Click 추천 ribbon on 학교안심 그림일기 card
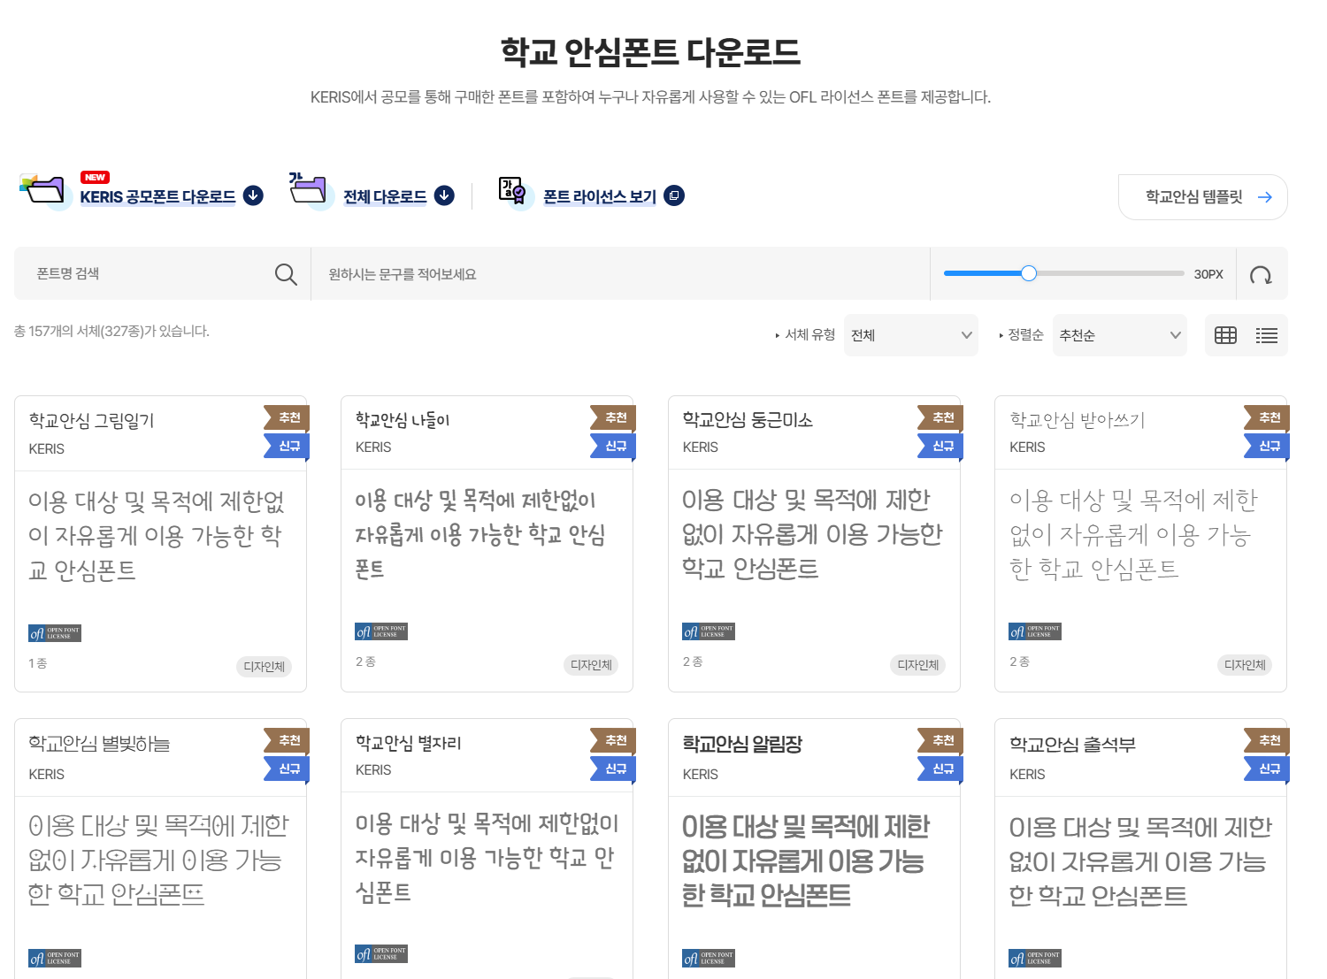This screenshot has width=1327, height=979. [287, 417]
